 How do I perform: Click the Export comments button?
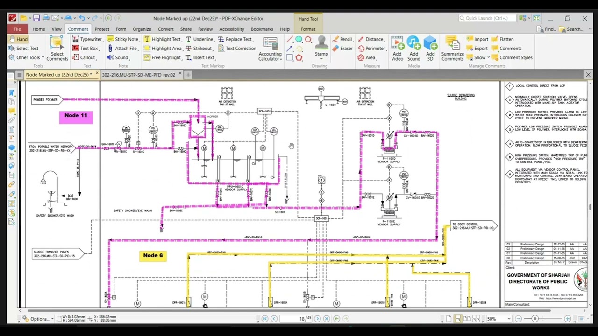pyautogui.click(x=477, y=49)
